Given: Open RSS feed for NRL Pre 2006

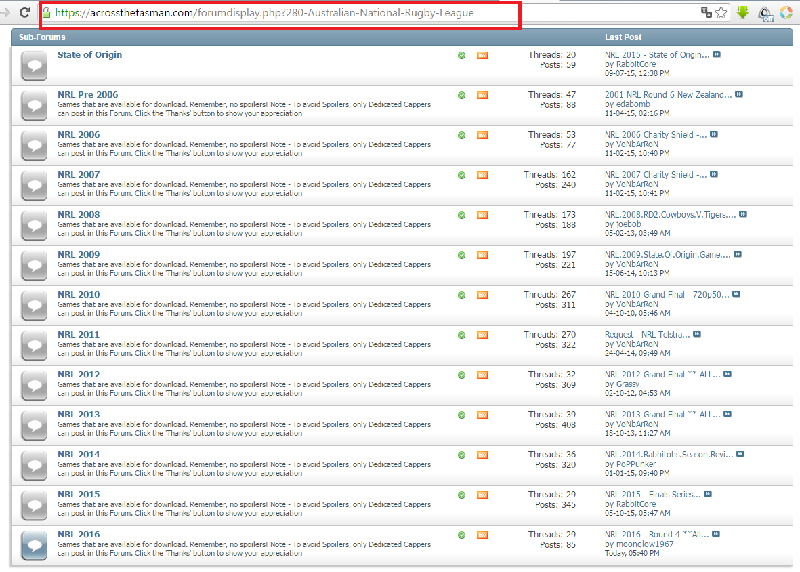Looking at the screenshot, I should tap(482, 96).
